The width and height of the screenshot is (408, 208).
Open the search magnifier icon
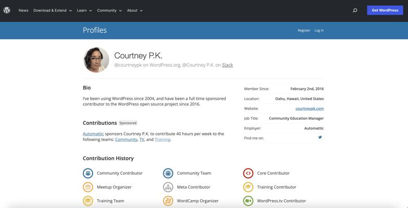point(355,10)
